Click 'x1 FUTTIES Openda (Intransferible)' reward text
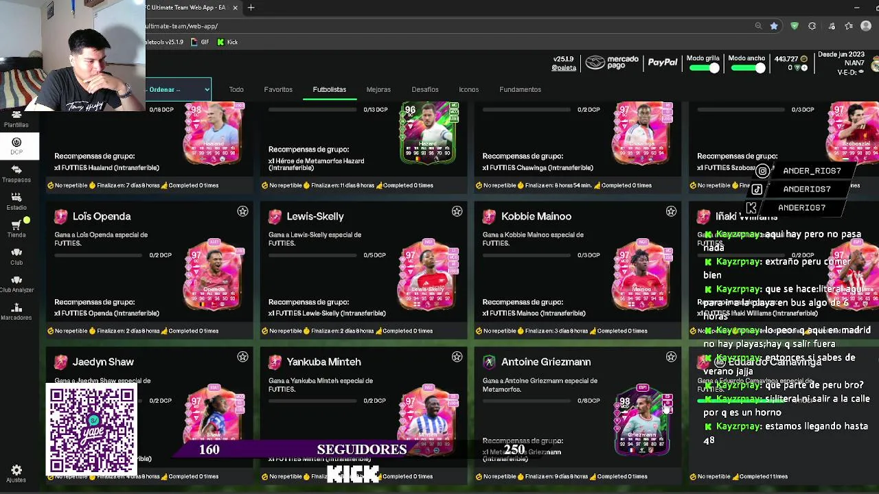The width and height of the screenshot is (879, 494). pos(107,313)
